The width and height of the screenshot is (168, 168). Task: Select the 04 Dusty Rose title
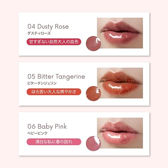pyautogui.click(x=48, y=27)
